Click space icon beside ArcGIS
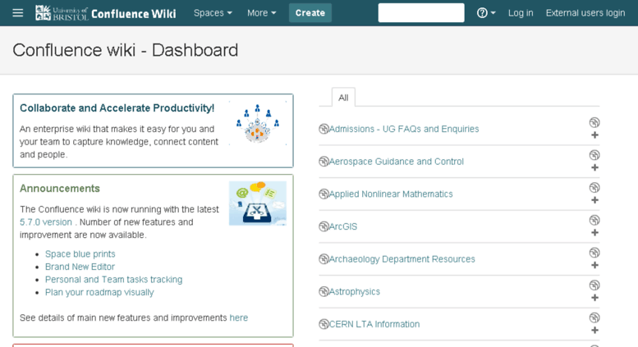This screenshot has height=347, width=638. pyautogui.click(x=324, y=226)
